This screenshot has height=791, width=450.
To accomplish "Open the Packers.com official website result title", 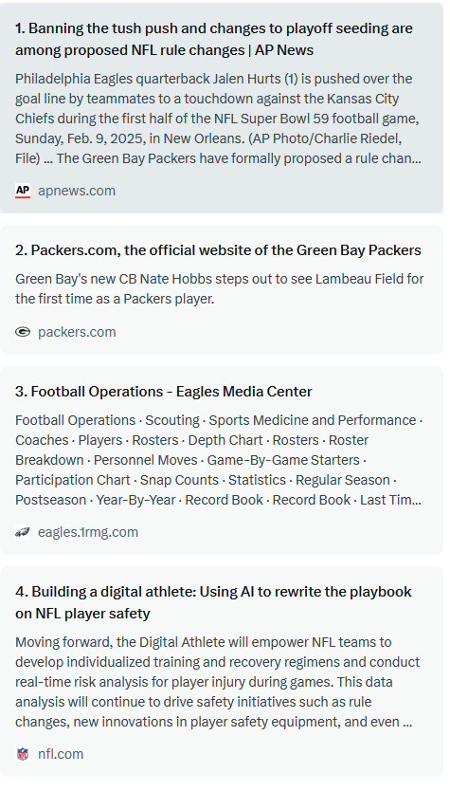I will [x=218, y=250].
